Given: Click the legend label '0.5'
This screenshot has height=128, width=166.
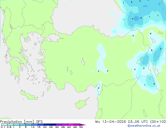Looking at the screenshot, I should (9, 127).
